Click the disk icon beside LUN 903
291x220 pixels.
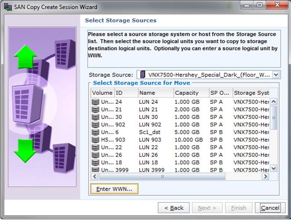96,140
